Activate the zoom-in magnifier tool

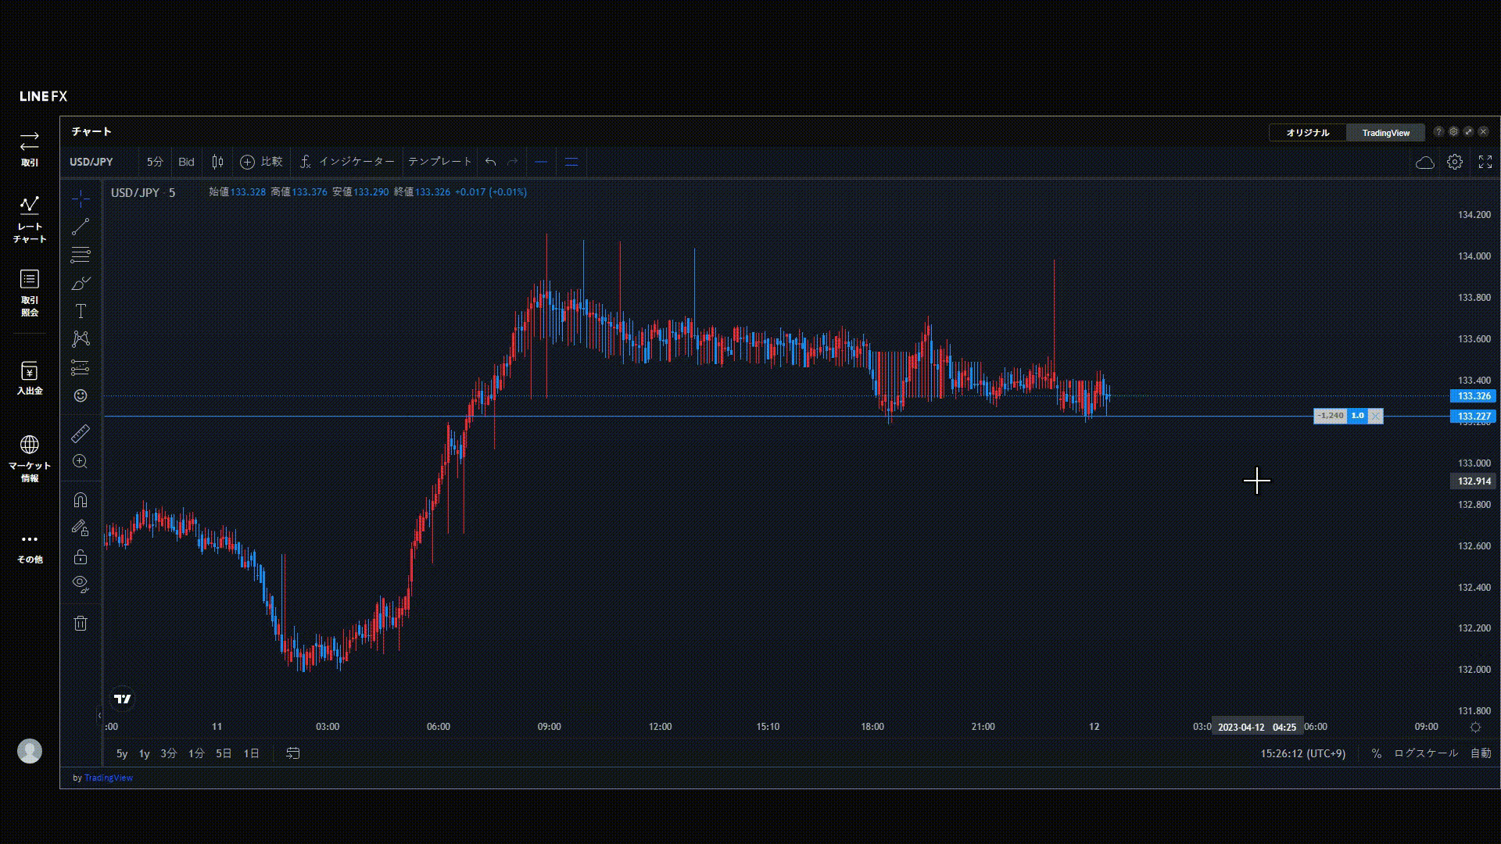[x=81, y=462]
